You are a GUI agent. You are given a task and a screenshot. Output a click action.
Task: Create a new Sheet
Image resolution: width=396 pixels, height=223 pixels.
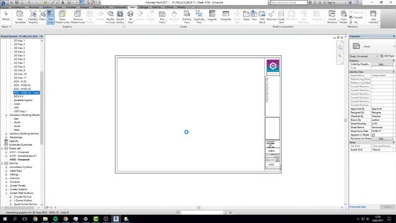click(246, 15)
